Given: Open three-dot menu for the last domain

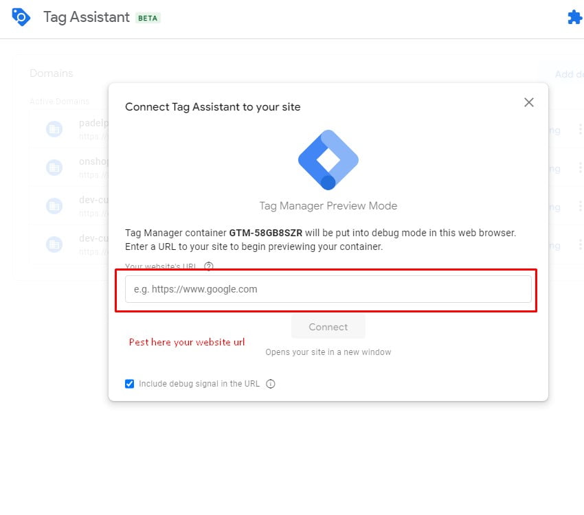Looking at the screenshot, I should [580, 244].
